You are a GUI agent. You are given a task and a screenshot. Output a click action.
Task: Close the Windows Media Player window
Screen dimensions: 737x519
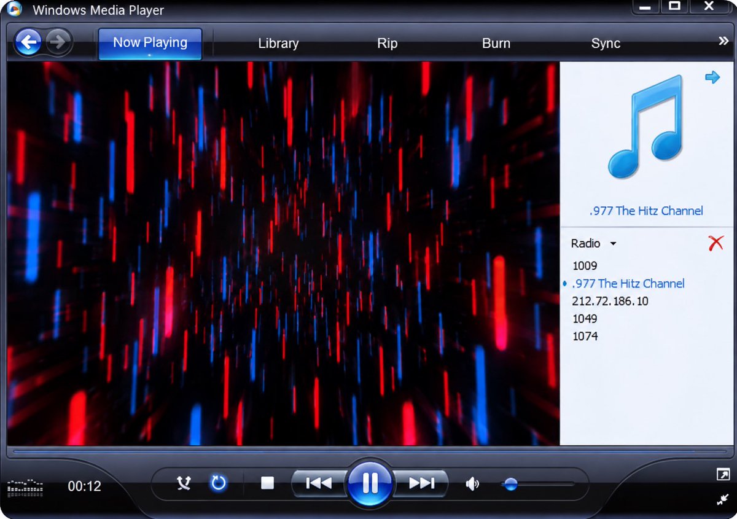tap(709, 7)
